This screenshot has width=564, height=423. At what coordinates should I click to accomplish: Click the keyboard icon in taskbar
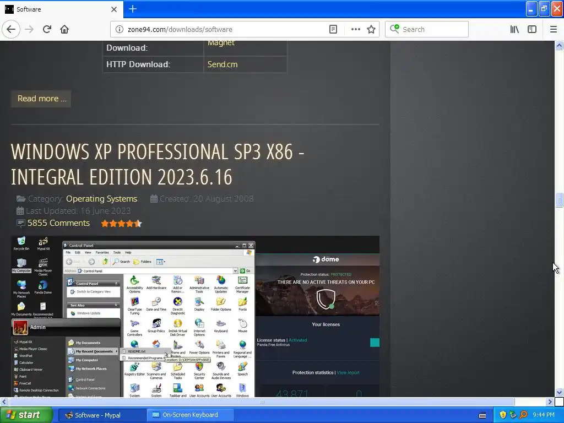[x=482, y=415]
